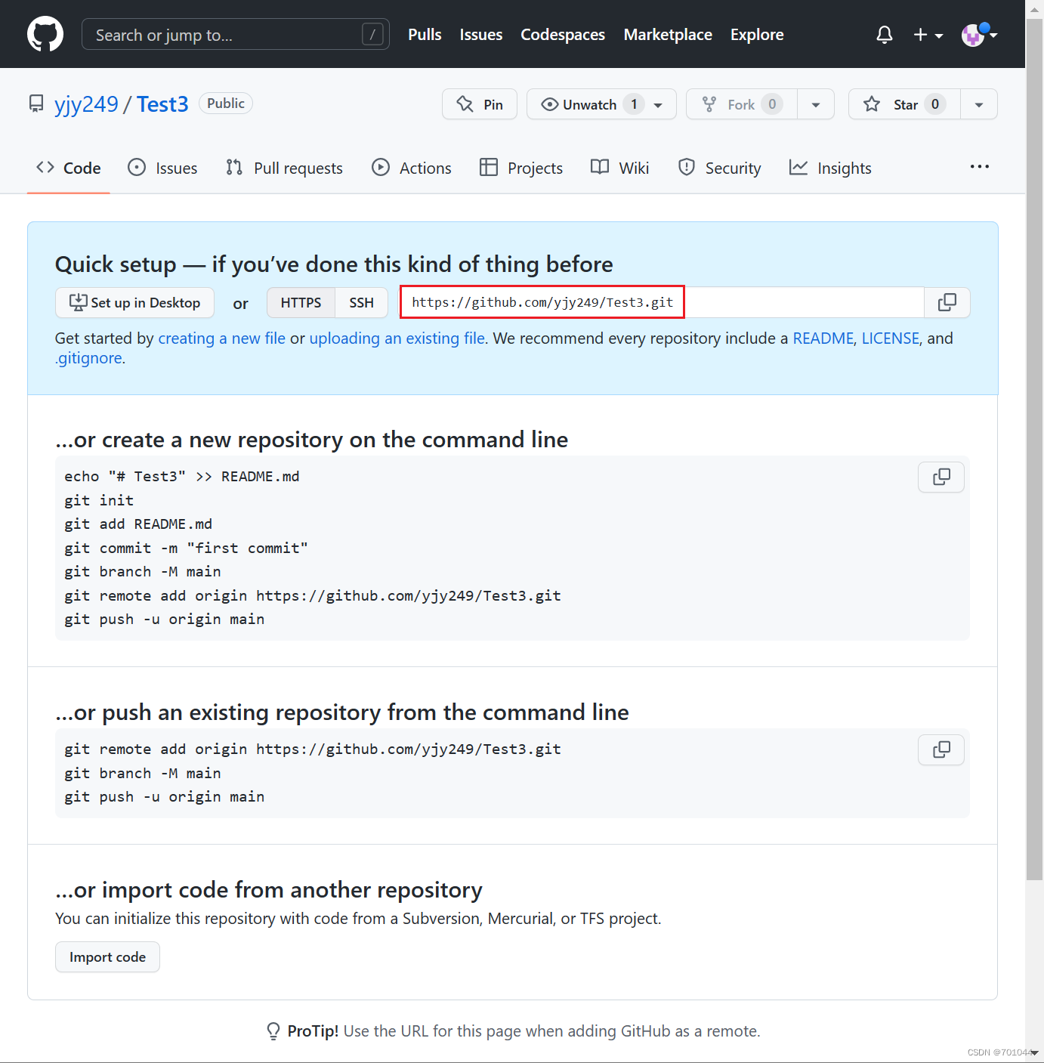Expand the Star lists dropdown arrow
This screenshot has height=1063, width=1044.
[x=979, y=104]
